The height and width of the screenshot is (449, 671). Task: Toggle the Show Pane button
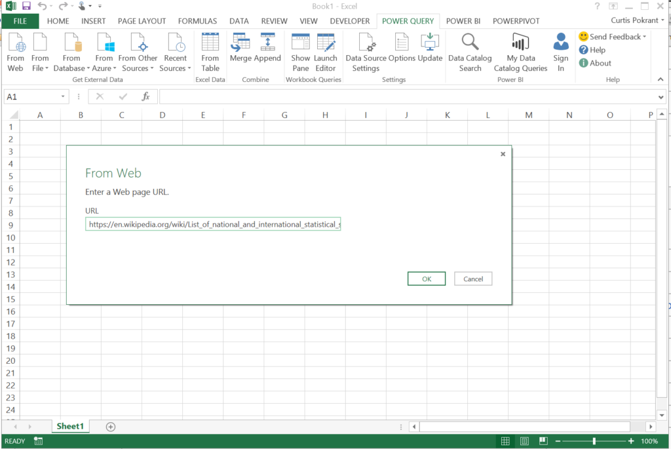pos(301,52)
